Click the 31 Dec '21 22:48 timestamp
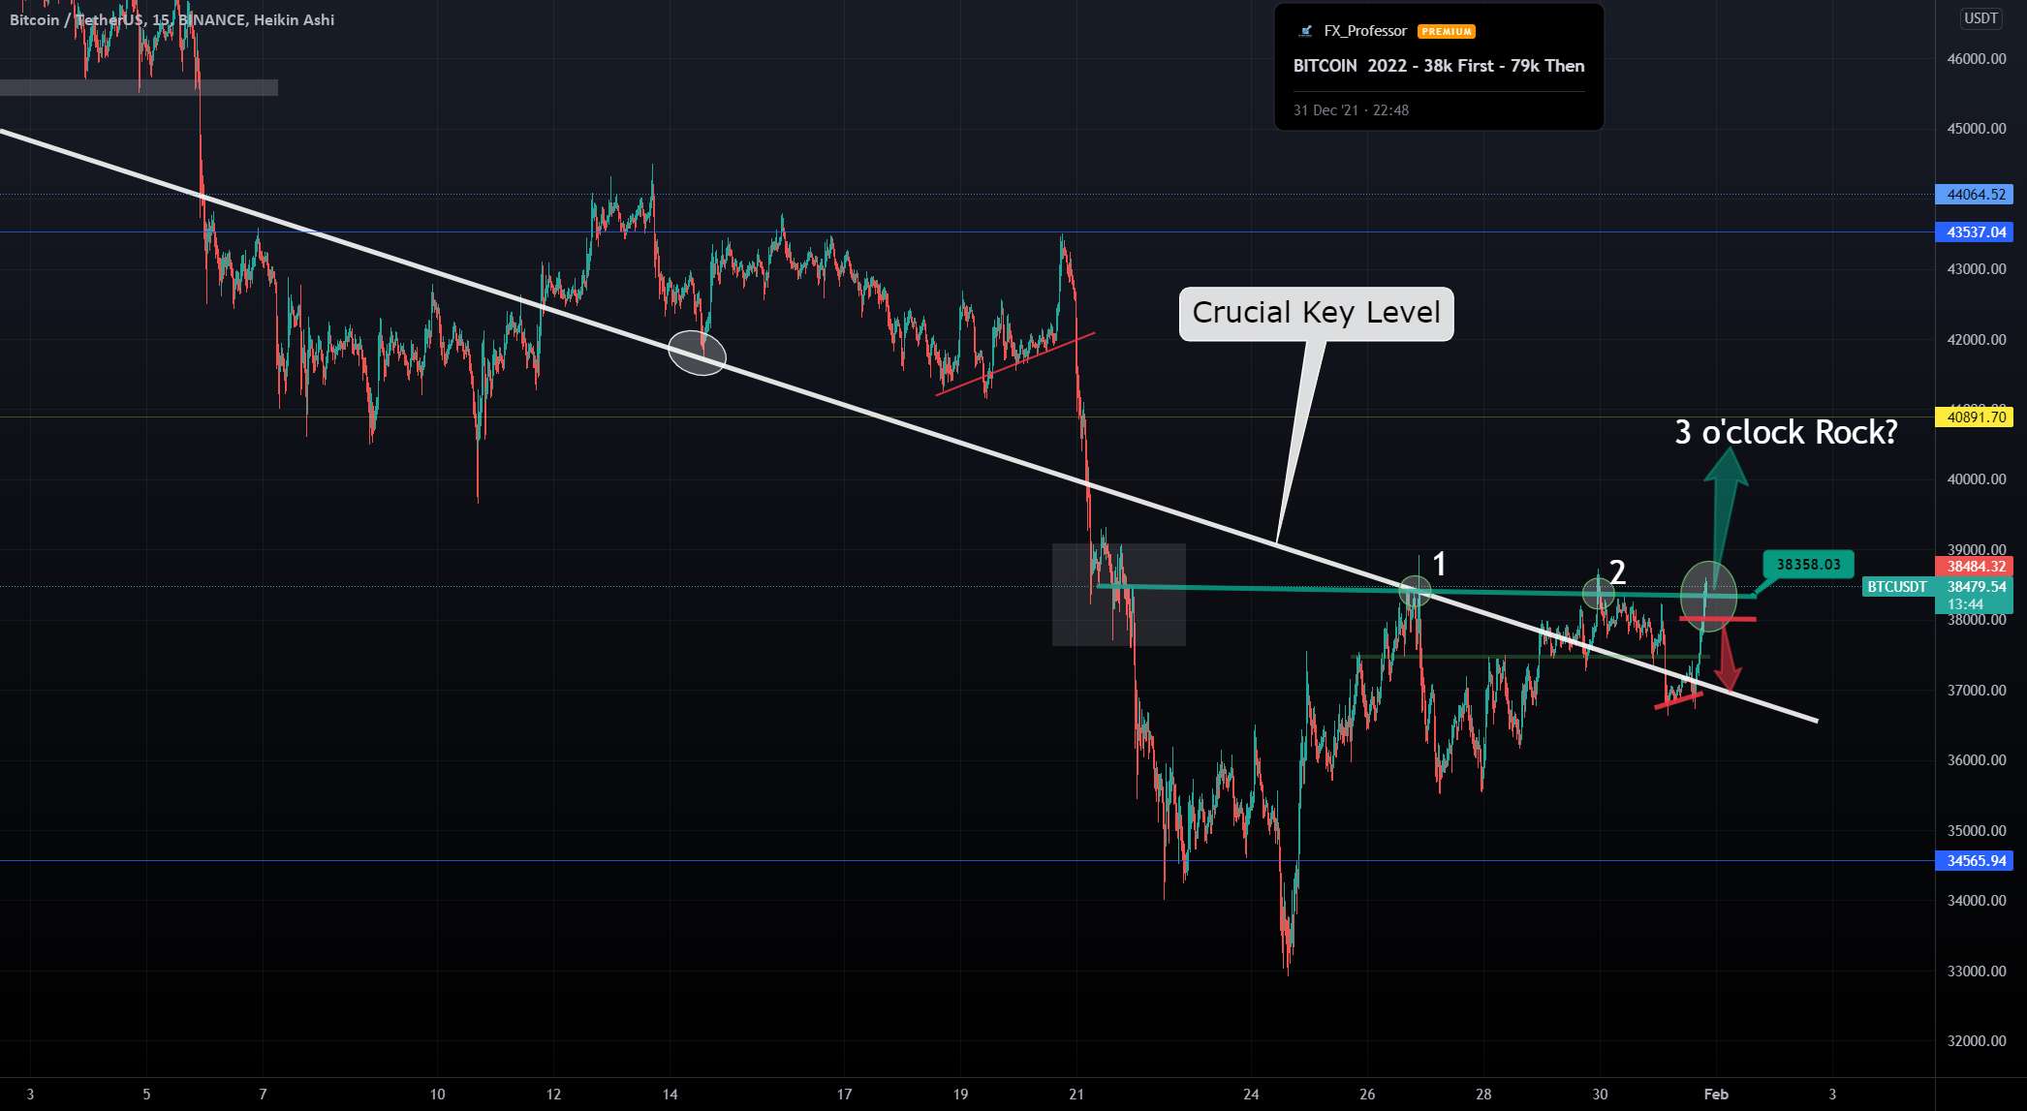 point(1351,110)
